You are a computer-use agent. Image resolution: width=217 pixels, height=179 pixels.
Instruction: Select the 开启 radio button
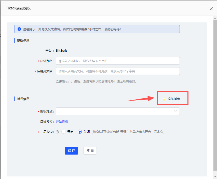(63, 132)
